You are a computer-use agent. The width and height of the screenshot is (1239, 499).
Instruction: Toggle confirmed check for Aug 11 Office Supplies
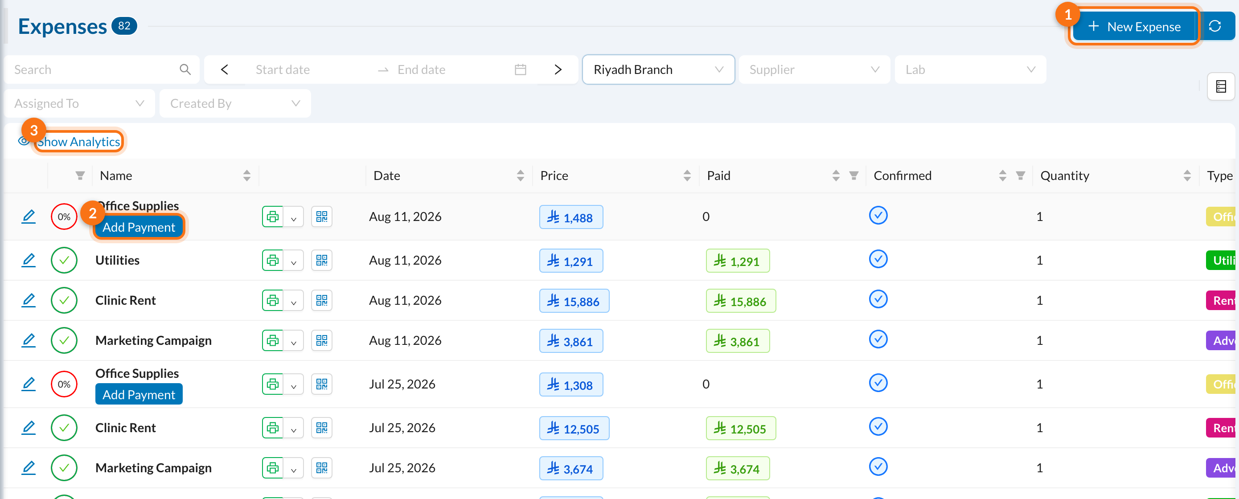(x=878, y=215)
